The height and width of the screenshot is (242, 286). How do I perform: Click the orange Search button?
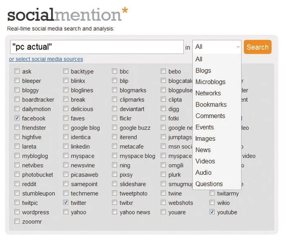click(257, 47)
